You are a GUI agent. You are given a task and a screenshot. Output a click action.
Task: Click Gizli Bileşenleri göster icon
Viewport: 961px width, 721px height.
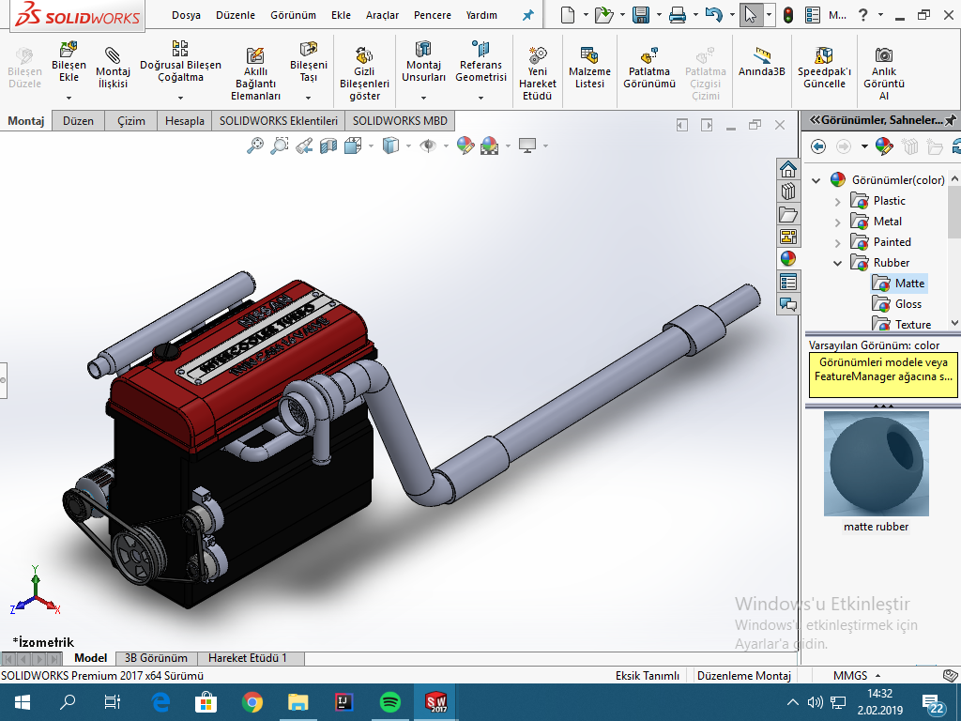[364, 55]
